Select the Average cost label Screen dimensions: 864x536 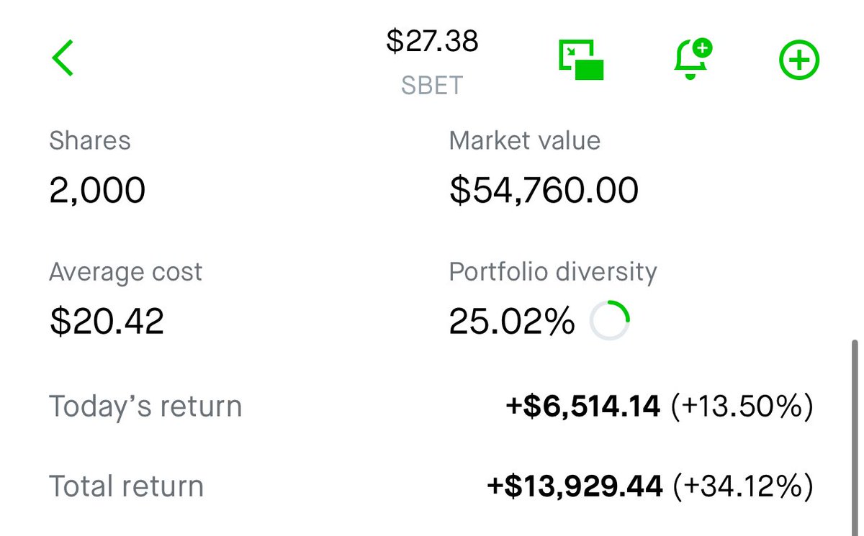pyautogui.click(x=126, y=272)
